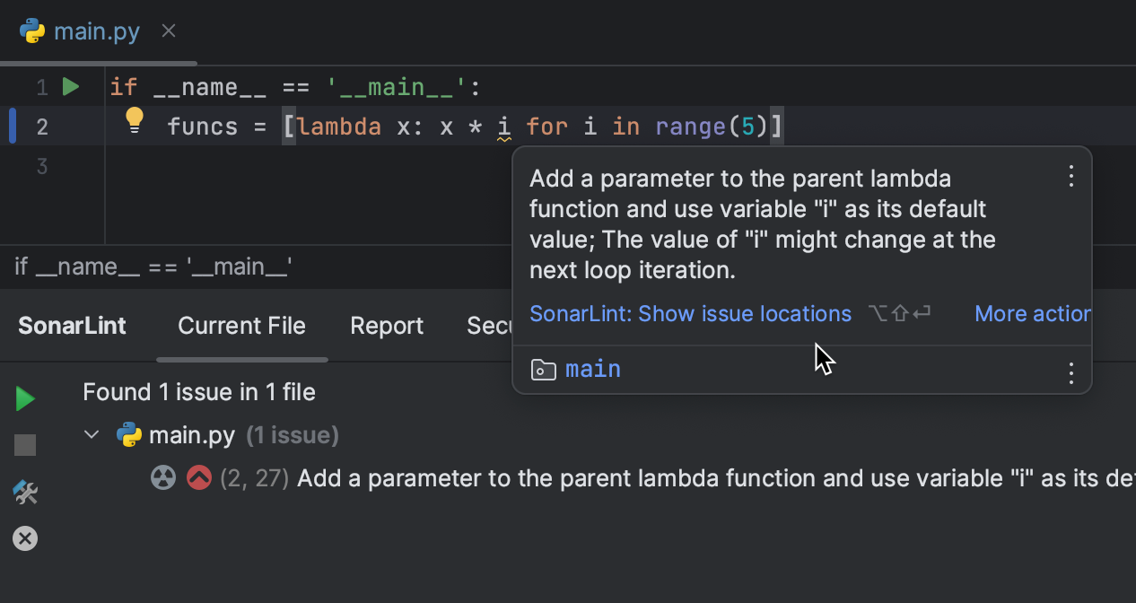The height and width of the screenshot is (603, 1136).
Task: Click the main folder icon in the tooltip
Action: [543, 370]
